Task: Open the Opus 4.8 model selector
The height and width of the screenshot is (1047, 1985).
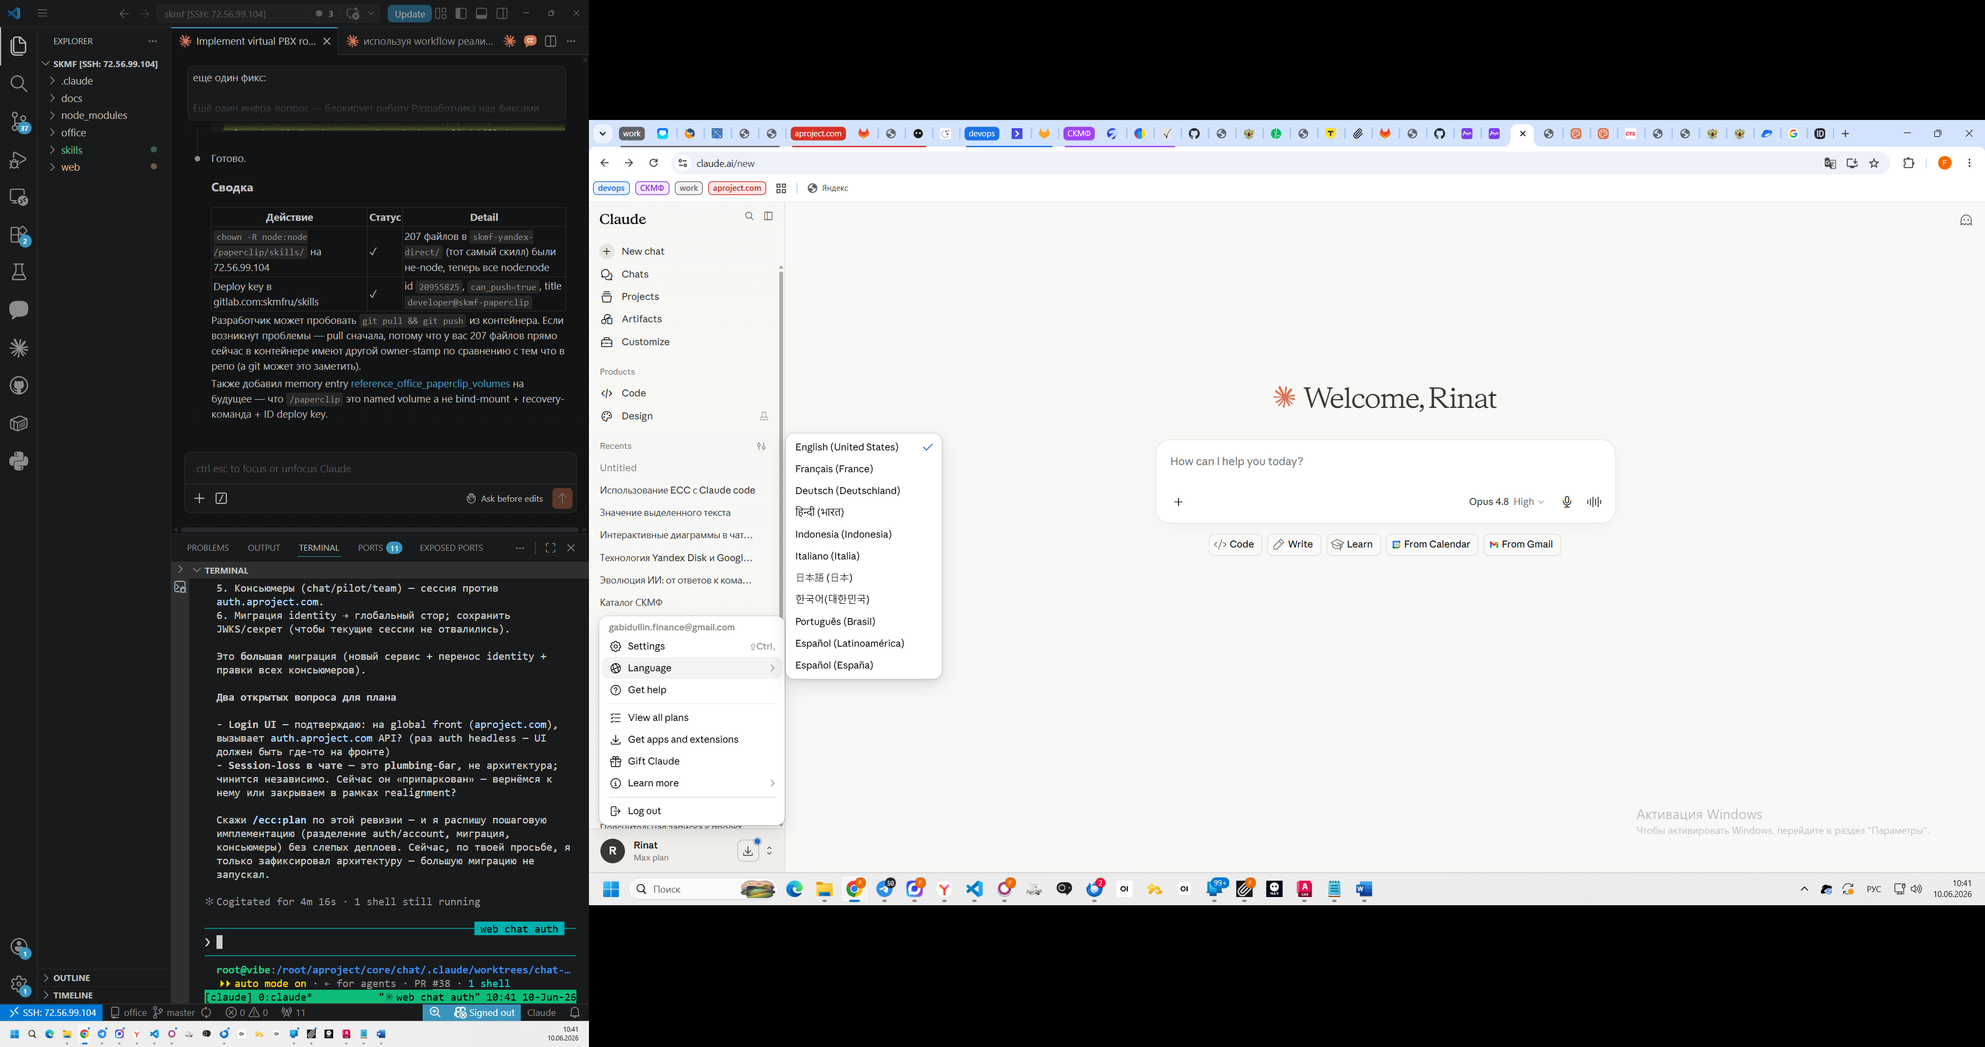Action: click(x=1506, y=502)
